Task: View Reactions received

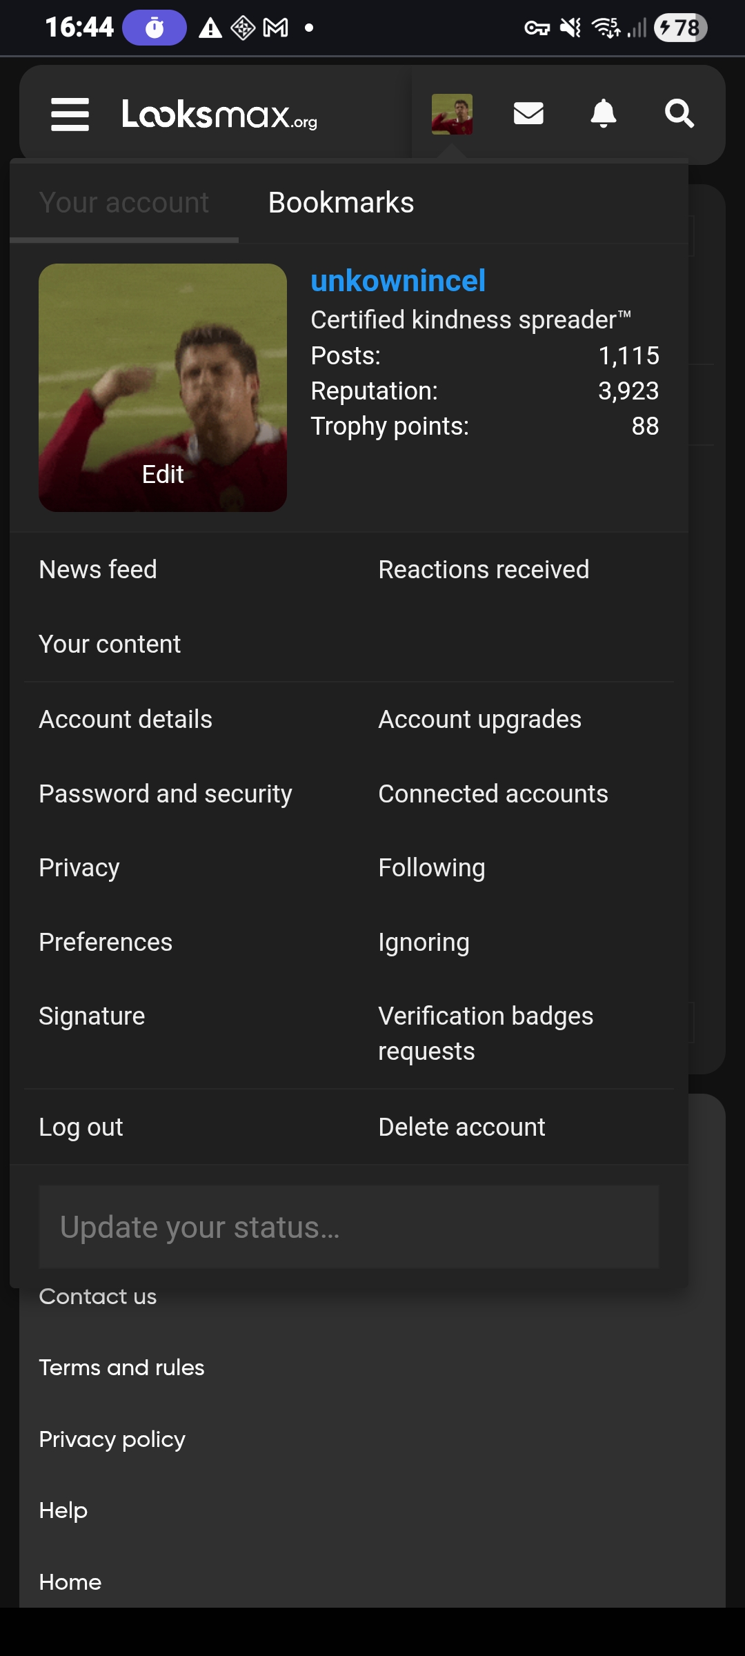Action: coord(484,570)
